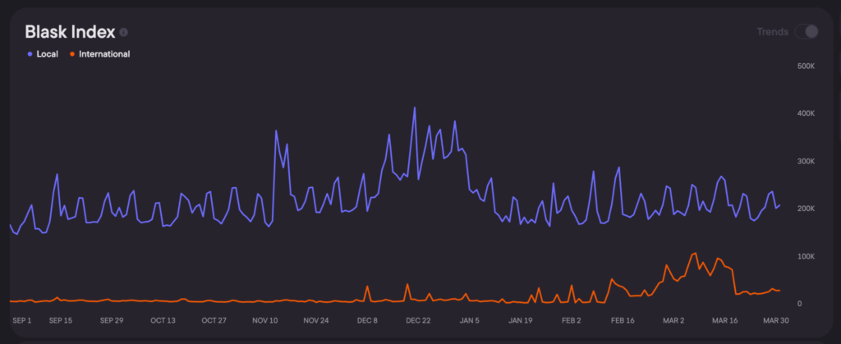Viewport: 841px width, 344px height.
Task: Select the JAN 5 date marker
Action: [x=470, y=320]
